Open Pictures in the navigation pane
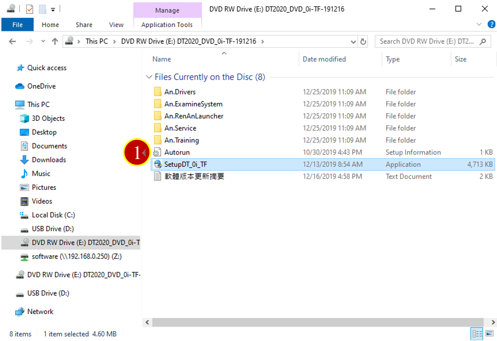The height and width of the screenshot is (341, 497). pos(44,187)
